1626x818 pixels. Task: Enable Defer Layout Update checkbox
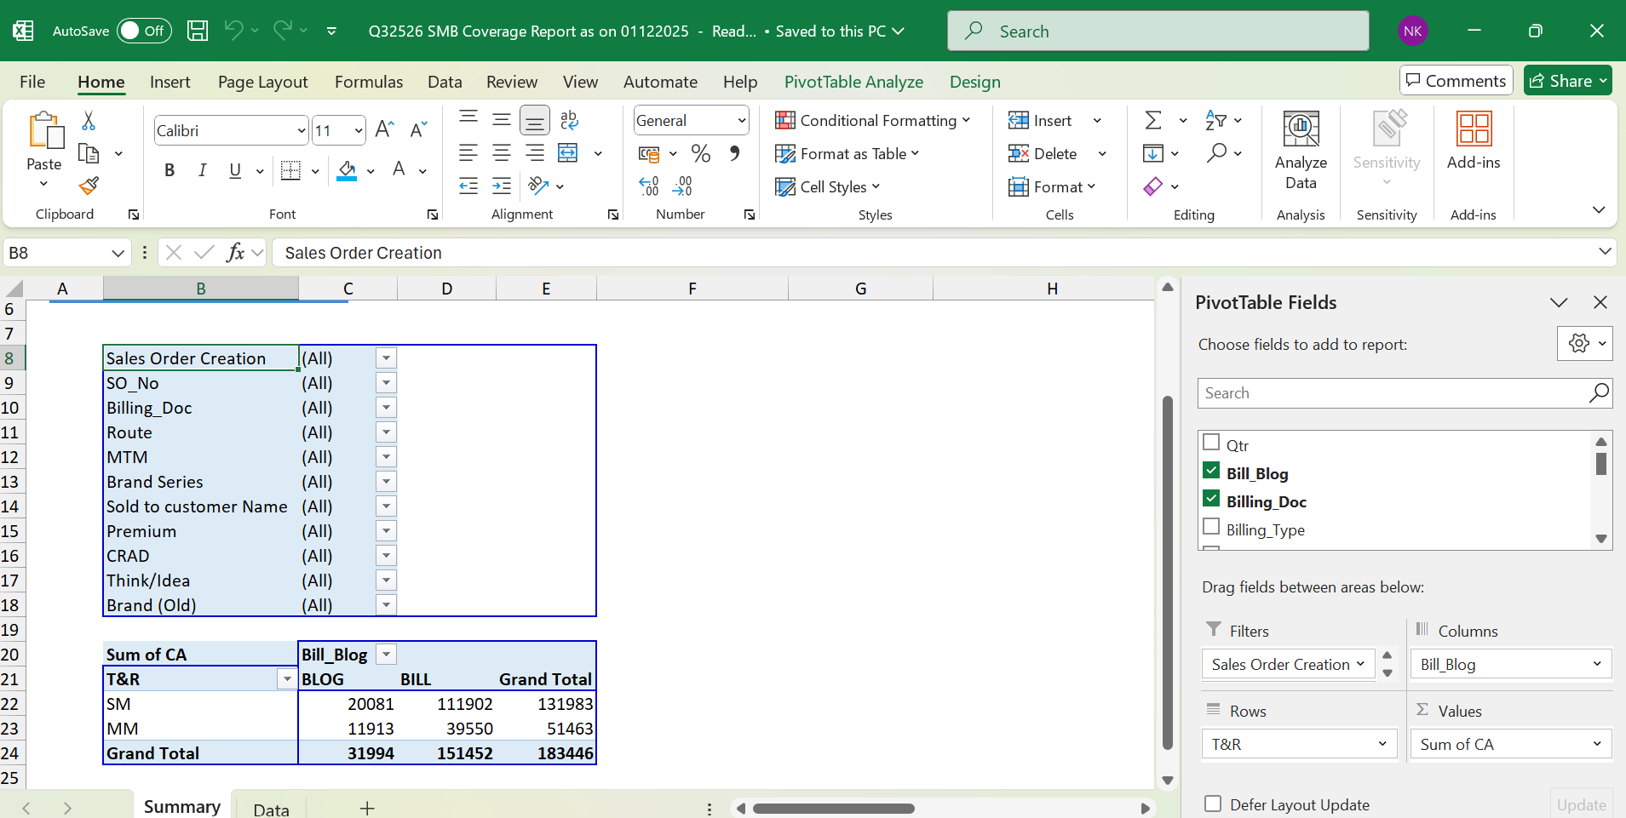[x=1213, y=804]
